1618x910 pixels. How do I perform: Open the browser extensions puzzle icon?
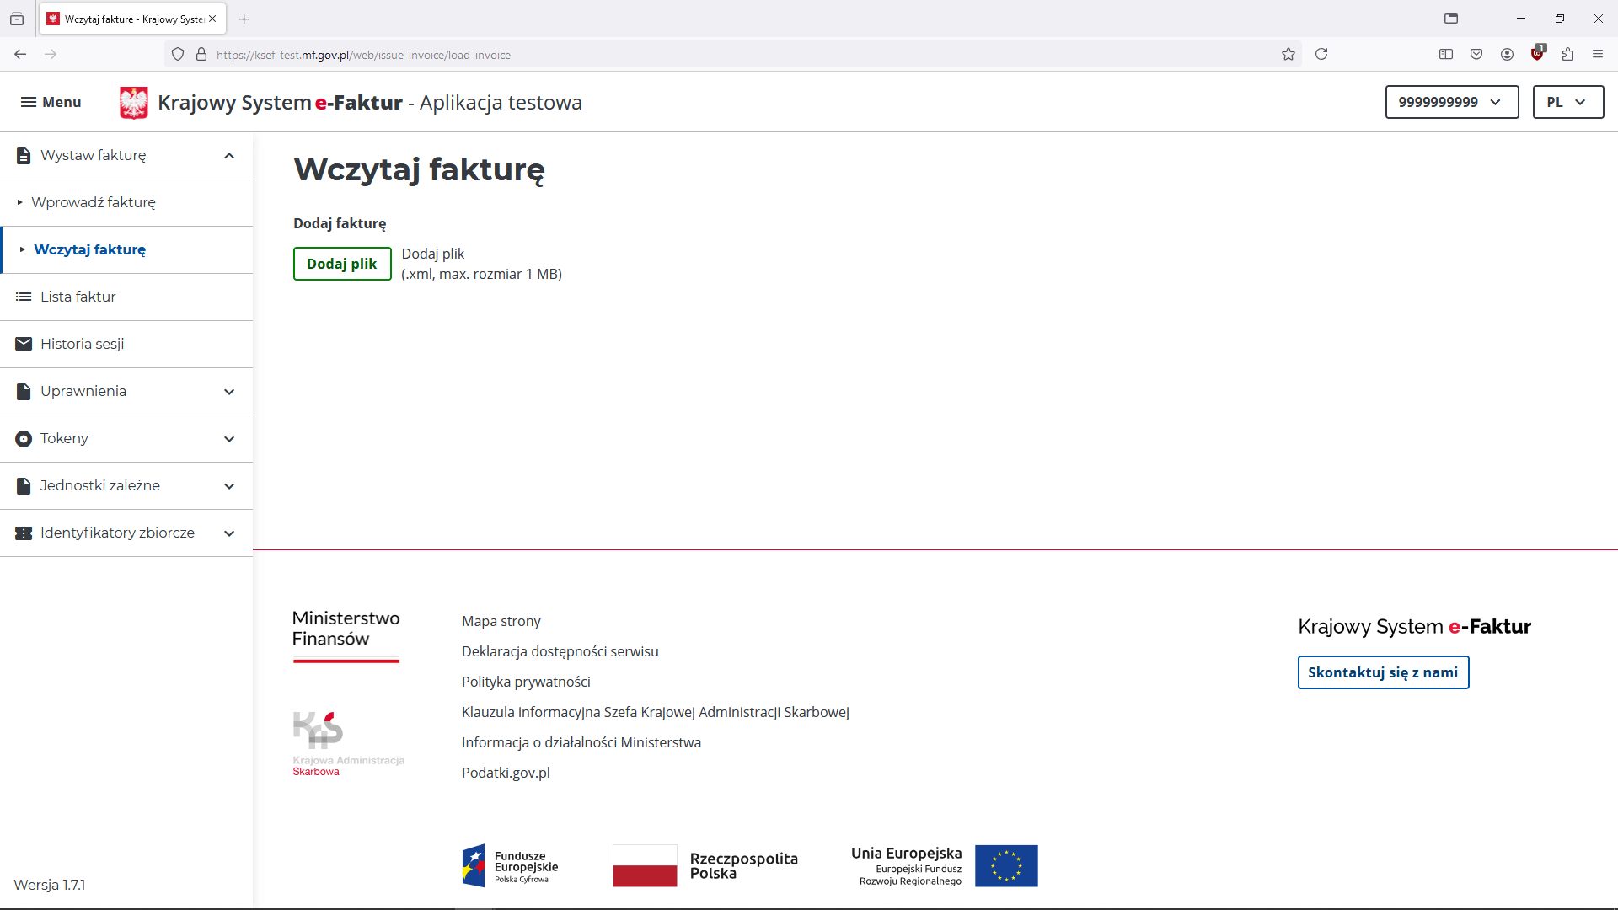[x=1567, y=55]
